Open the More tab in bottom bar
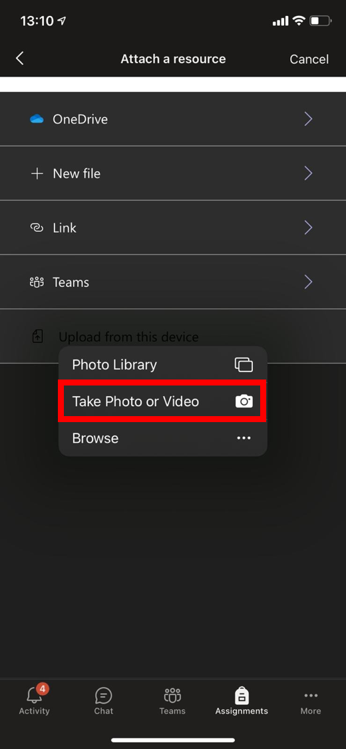The width and height of the screenshot is (346, 749). 311,702
